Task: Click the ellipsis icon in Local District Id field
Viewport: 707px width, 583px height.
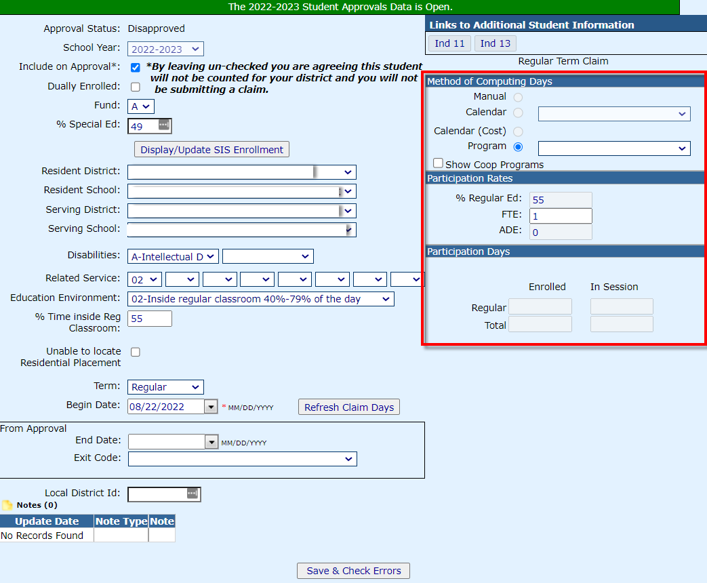Action: [193, 494]
